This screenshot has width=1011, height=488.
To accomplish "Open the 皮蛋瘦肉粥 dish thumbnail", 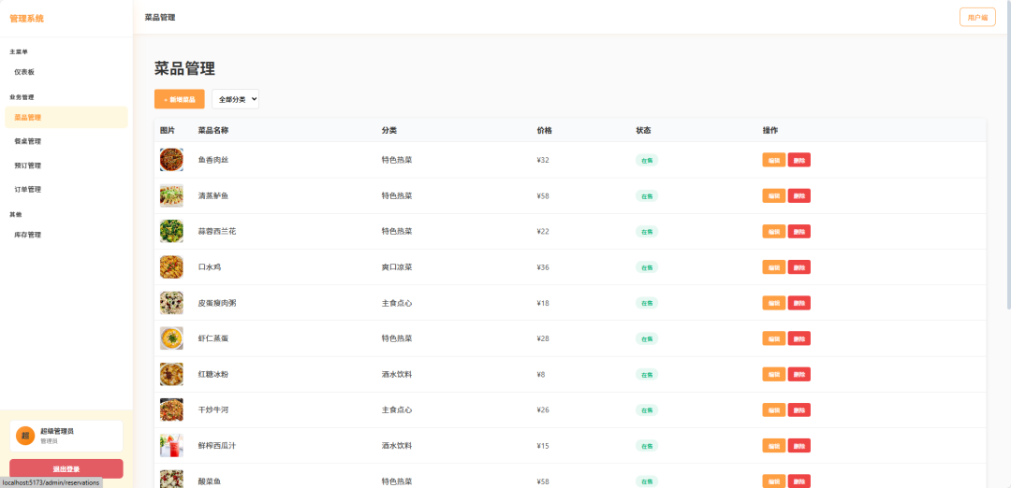I will point(171,303).
